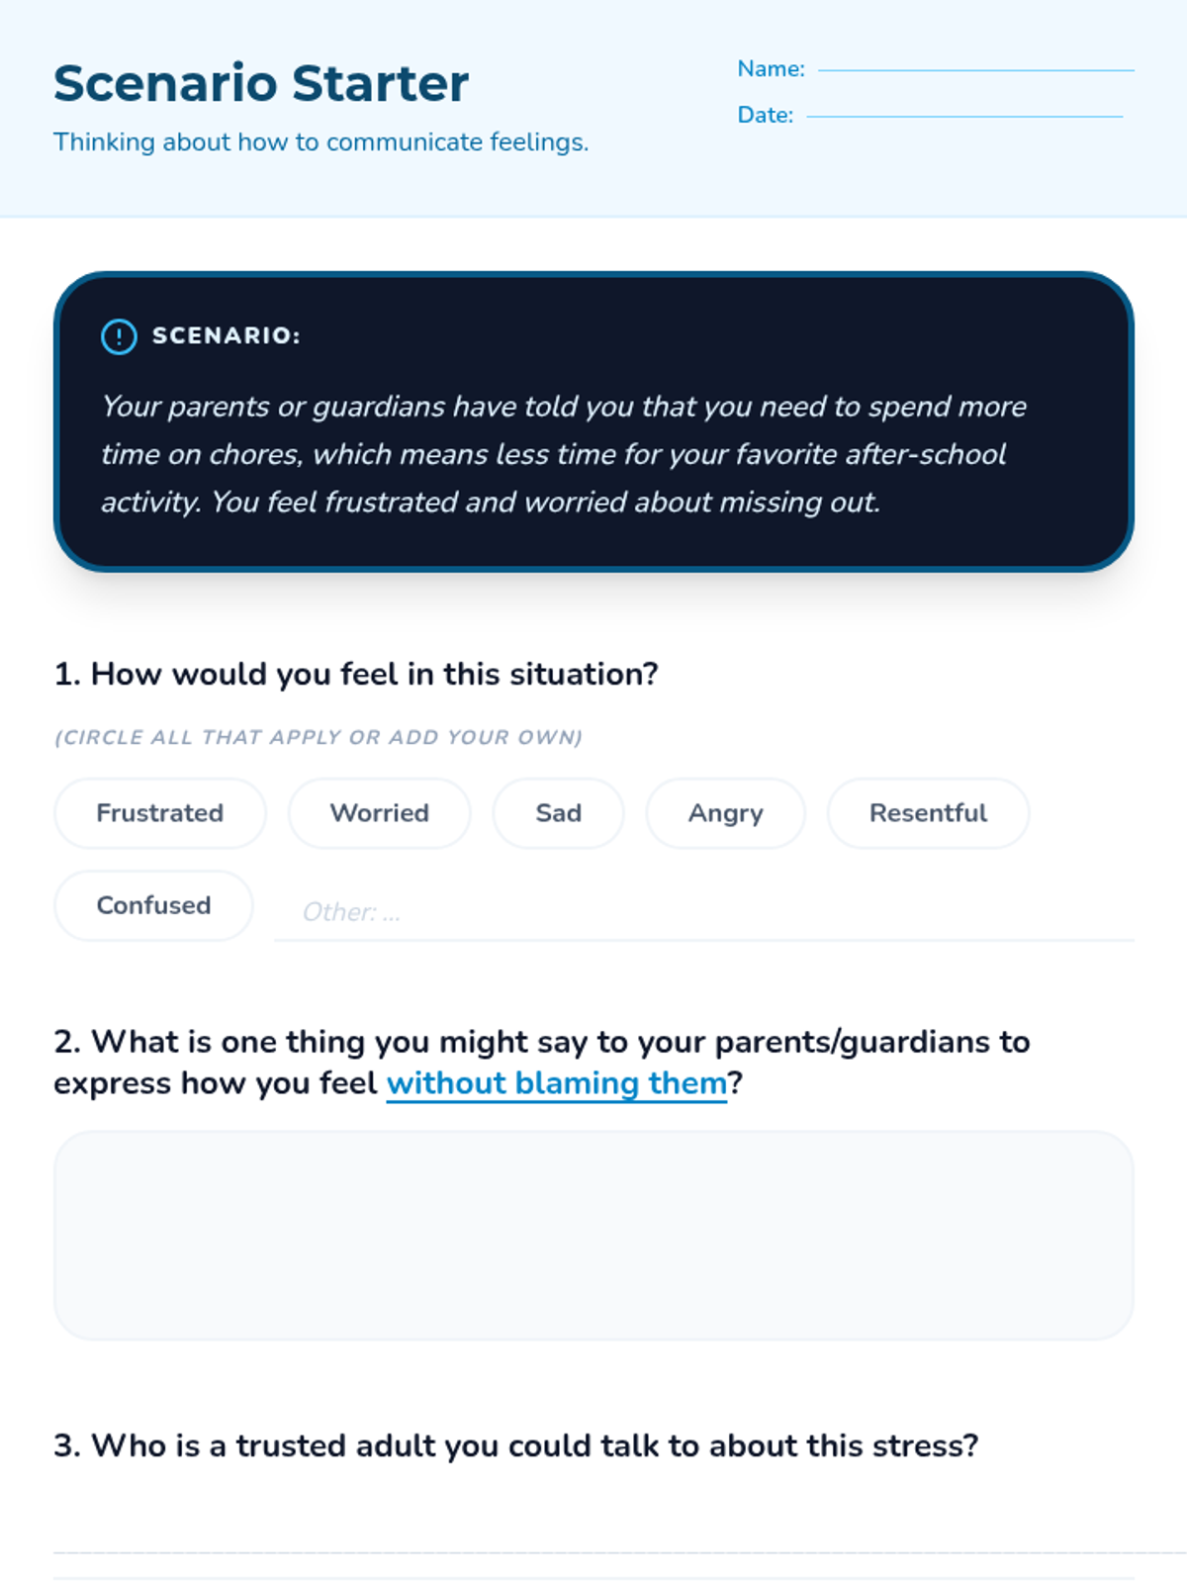
Task: Click the question 1 heading
Action: [x=356, y=674]
